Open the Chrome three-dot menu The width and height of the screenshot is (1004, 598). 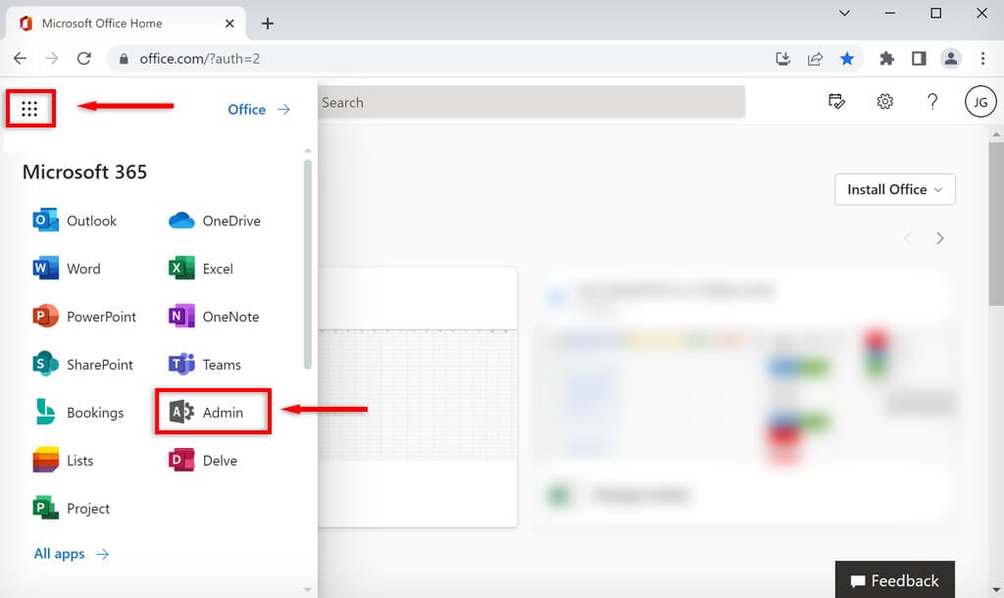[982, 59]
